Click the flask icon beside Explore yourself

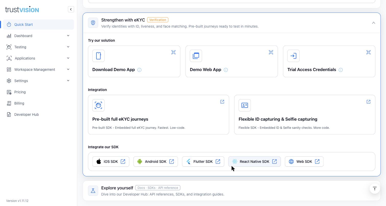point(93,191)
